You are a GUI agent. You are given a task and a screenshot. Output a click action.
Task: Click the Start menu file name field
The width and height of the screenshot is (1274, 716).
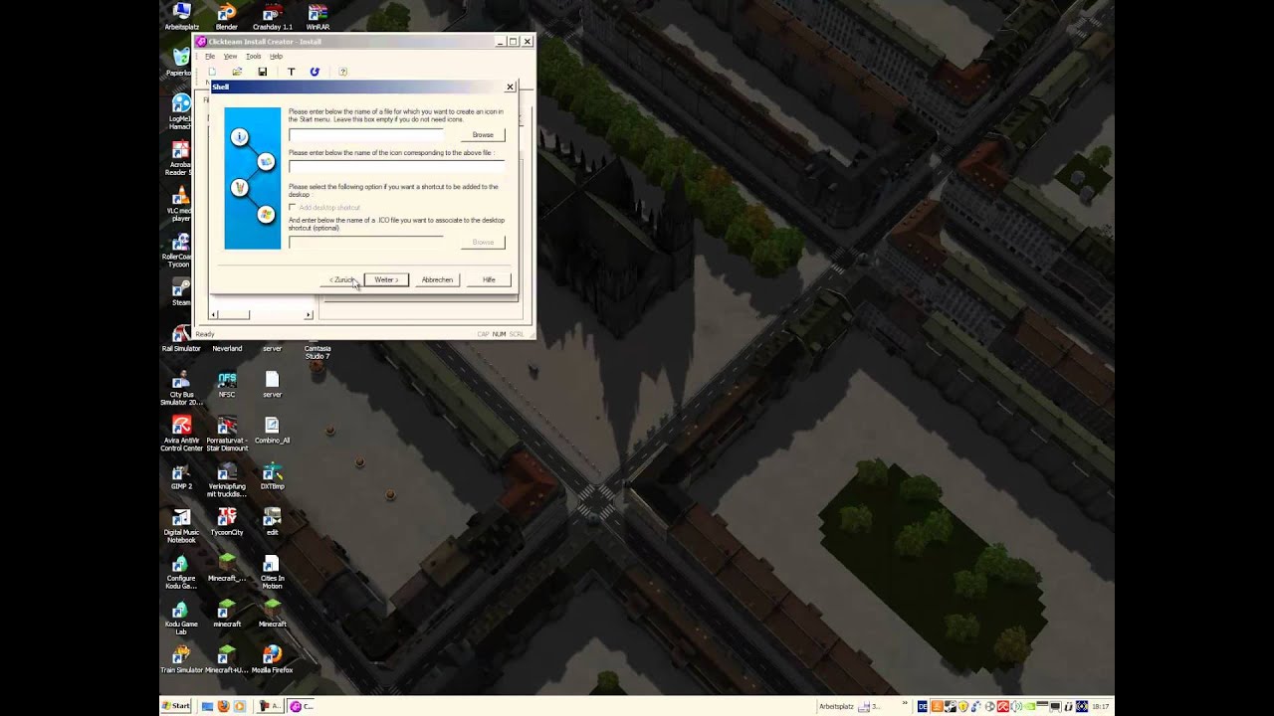[x=365, y=134]
